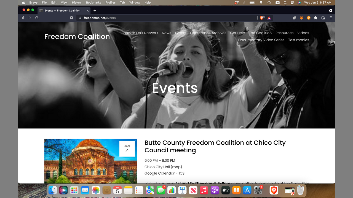Open the Brave hamburger menu
Screen dimensions: 353x198
[x=331, y=18]
